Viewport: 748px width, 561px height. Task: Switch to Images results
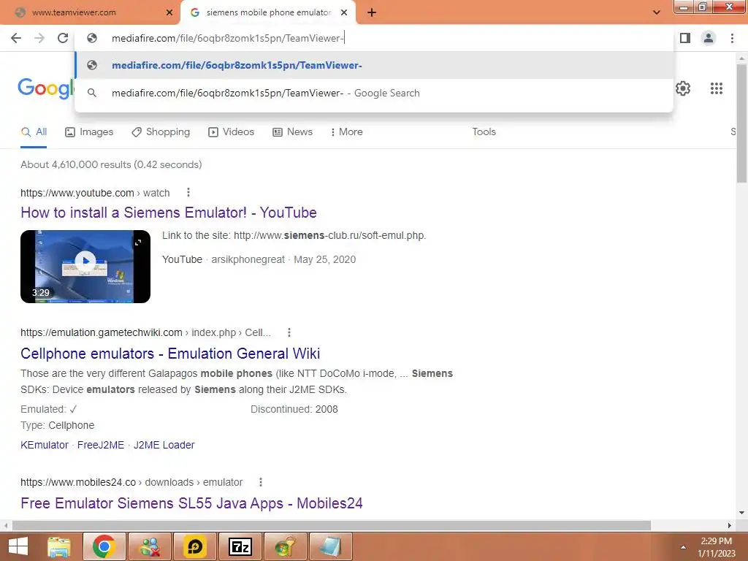pyautogui.click(x=89, y=132)
